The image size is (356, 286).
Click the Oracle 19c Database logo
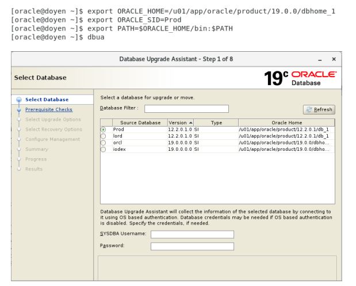click(x=300, y=78)
